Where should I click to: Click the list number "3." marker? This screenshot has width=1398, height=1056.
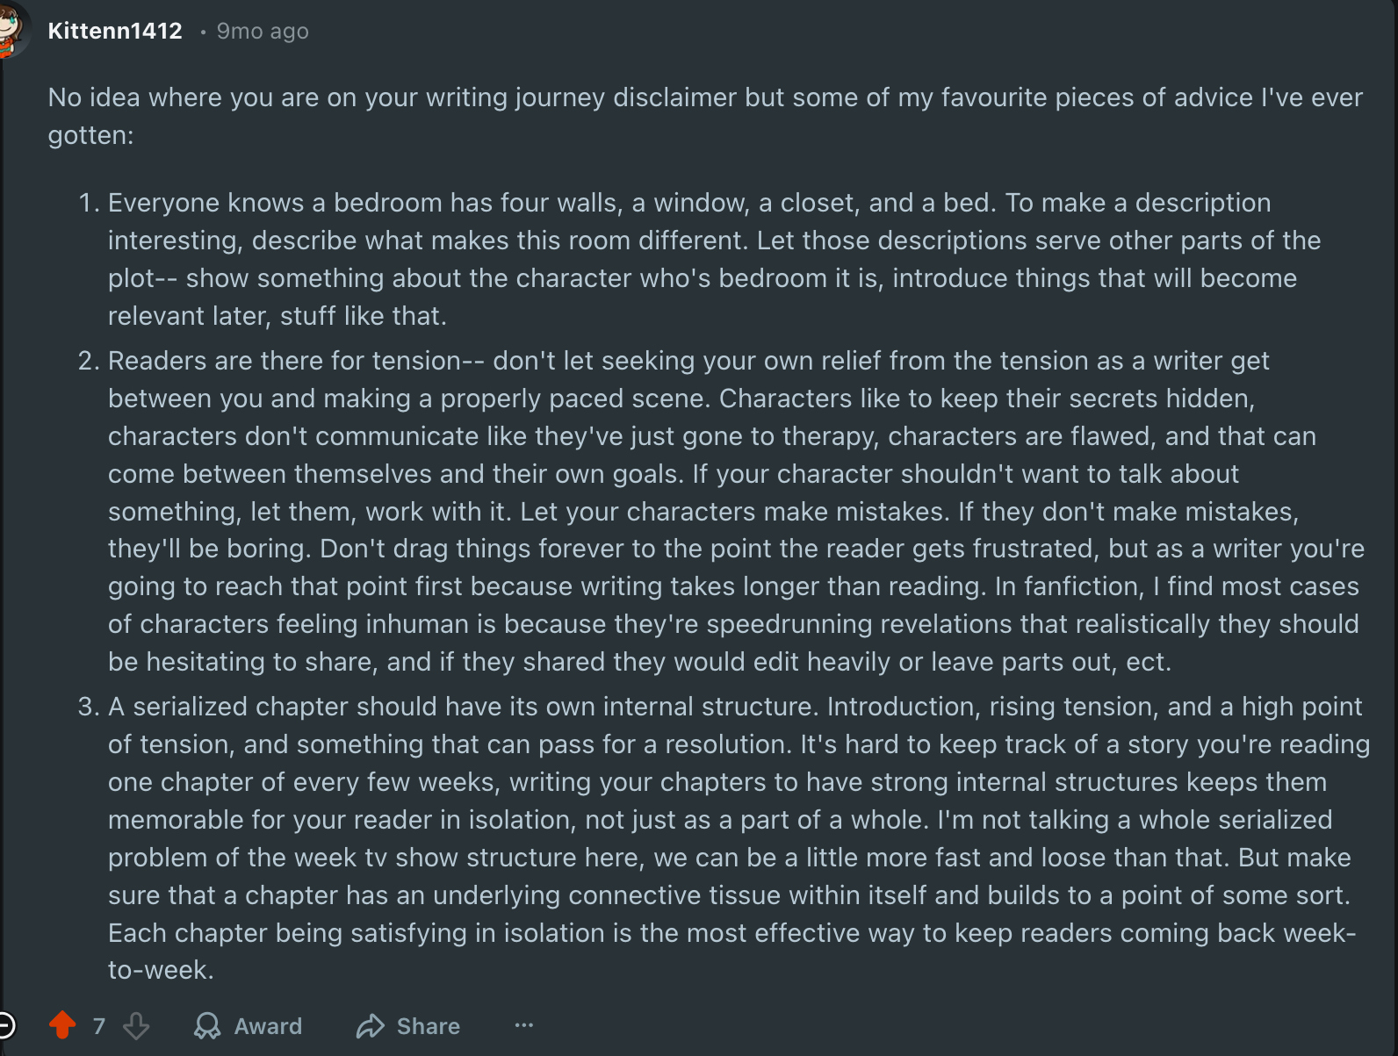click(x=89, y=707)
